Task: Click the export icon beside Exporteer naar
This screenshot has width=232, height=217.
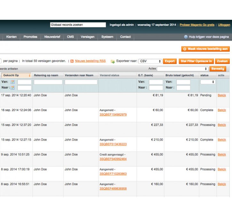Action: (x=113, y=61)
